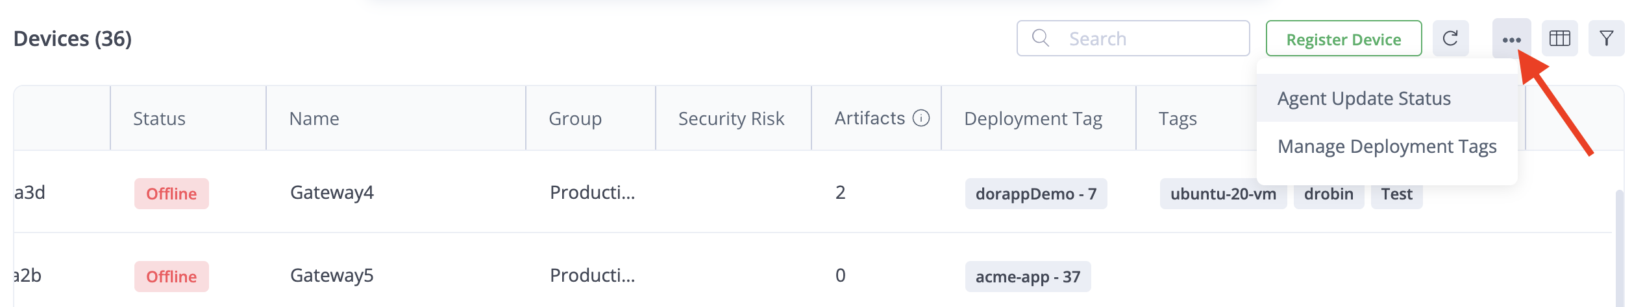Select the ubuntu-20-vm tag chip
Screen dimensions: 1632x307
(x=1223, y=194)
